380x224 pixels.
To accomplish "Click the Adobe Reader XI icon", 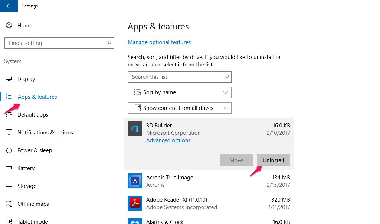I will (135, 203).
